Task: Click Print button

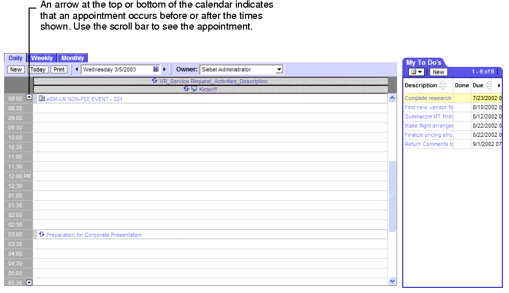Action: [59, 69]
